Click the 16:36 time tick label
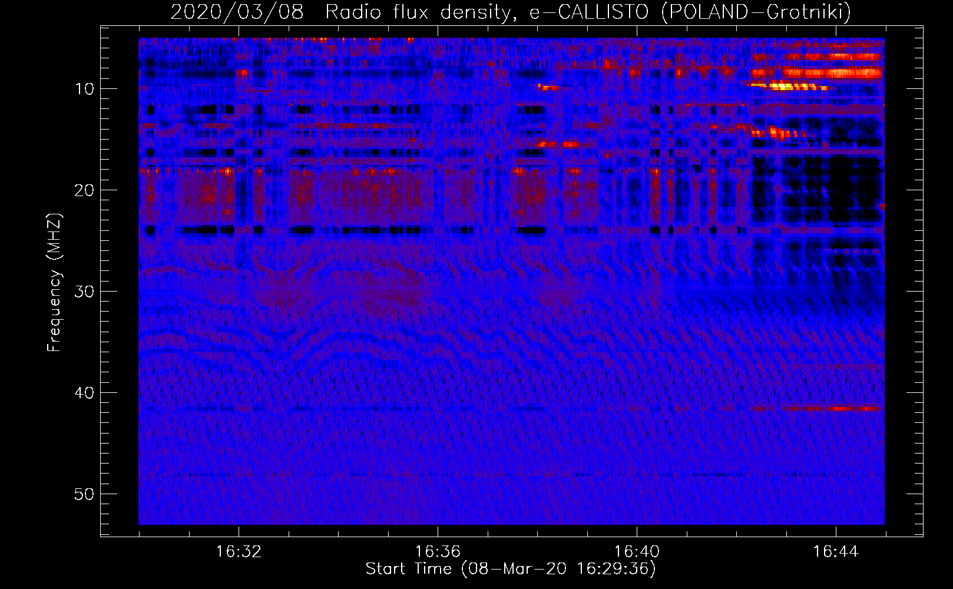This screenshot has height=589, width=953. click(438, 552)
